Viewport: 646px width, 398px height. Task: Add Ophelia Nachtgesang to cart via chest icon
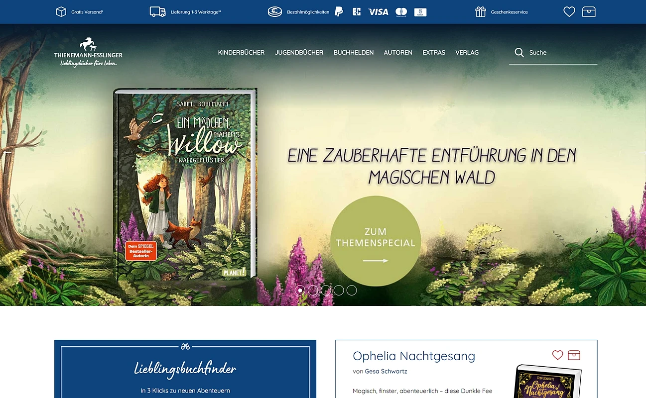click(574, 355)
